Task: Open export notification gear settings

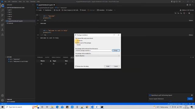Action: click(x=192, y=95)
